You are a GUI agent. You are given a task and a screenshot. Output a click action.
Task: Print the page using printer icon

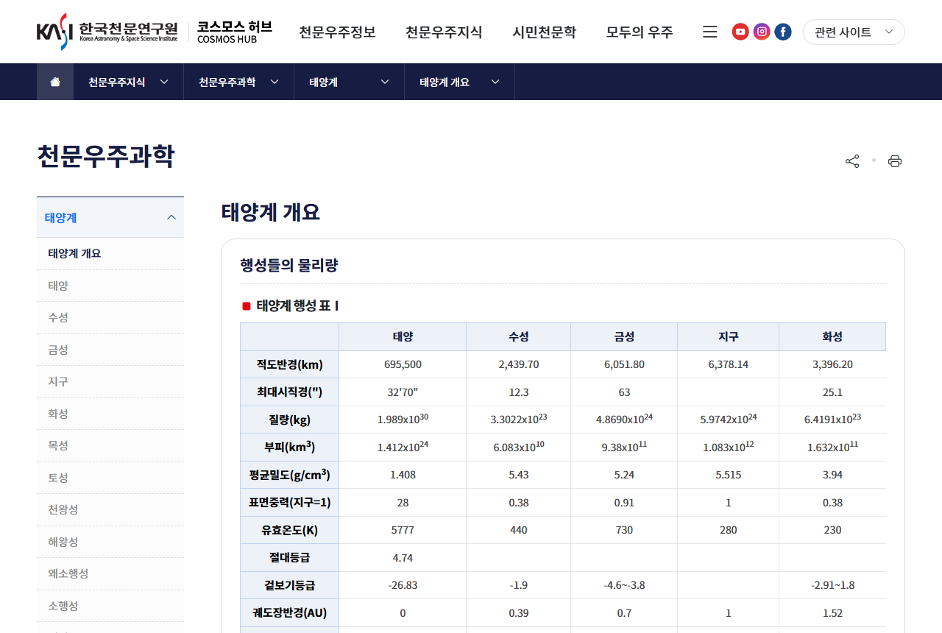pos(895,161)
